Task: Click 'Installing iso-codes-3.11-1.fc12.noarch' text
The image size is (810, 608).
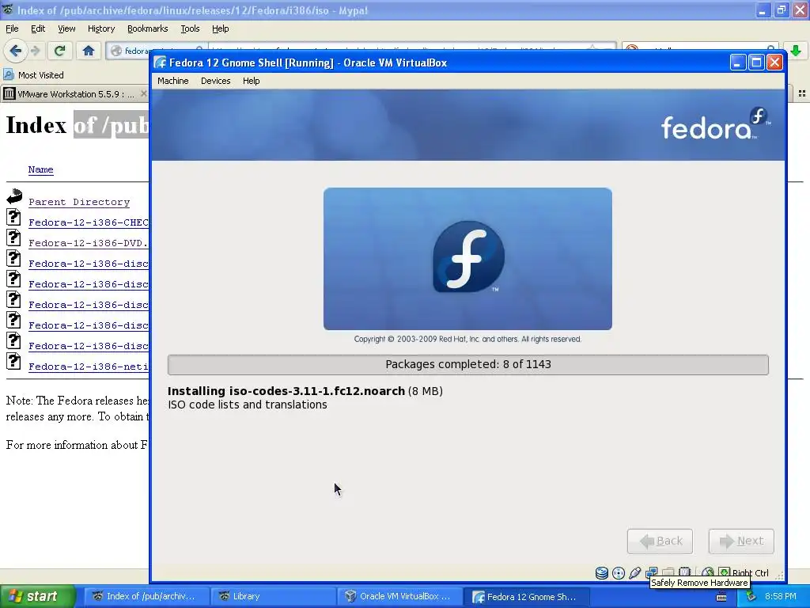Action: click(x=286, y=391)
